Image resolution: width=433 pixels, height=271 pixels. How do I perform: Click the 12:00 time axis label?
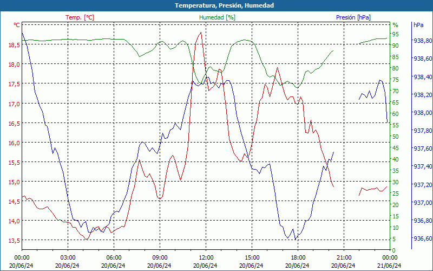coord(206,258)
